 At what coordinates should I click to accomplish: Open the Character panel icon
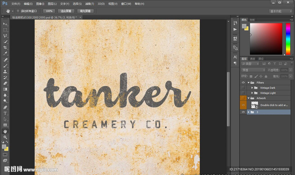pos(235,57)
